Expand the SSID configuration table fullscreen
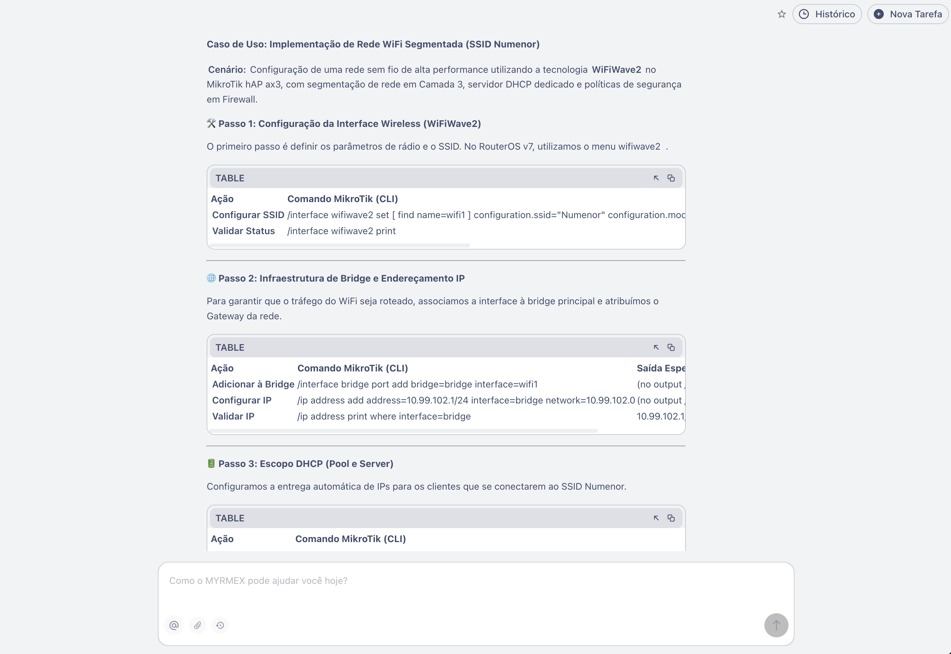 [x=656, y=178]
